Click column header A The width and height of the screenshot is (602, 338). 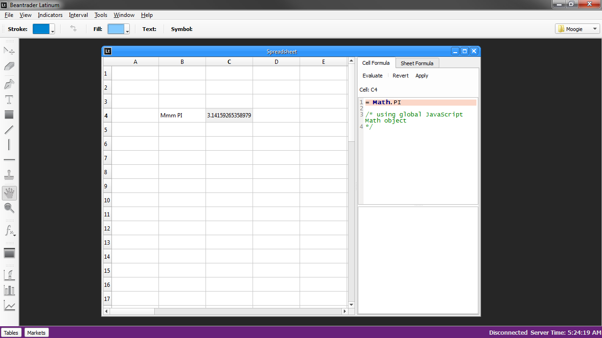point(135,62)
